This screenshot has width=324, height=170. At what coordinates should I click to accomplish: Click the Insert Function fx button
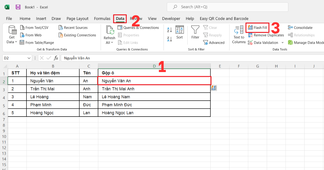(x=56, y=58)
